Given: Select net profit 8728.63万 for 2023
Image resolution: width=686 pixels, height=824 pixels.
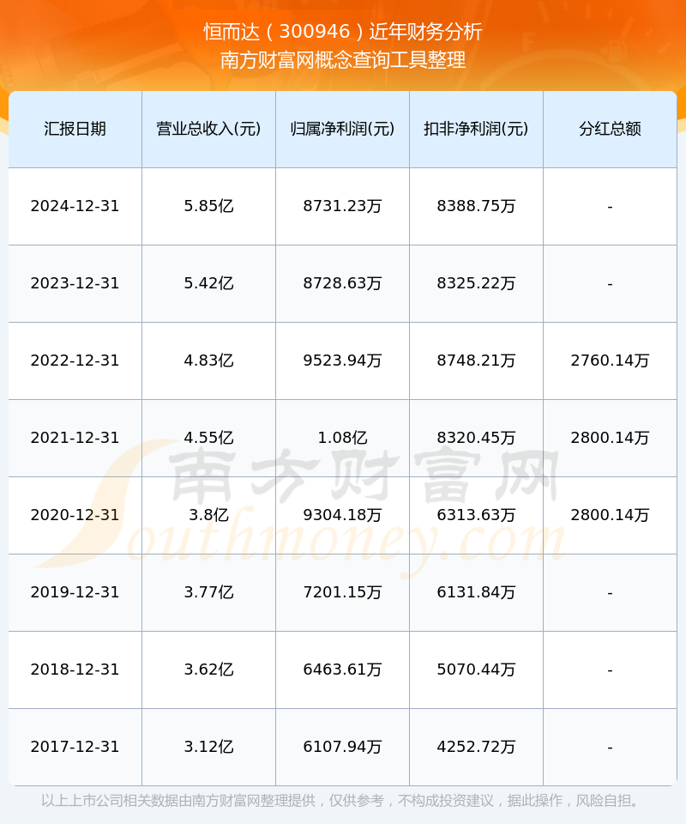Looking at the screenshot, I should coord(342,283).
